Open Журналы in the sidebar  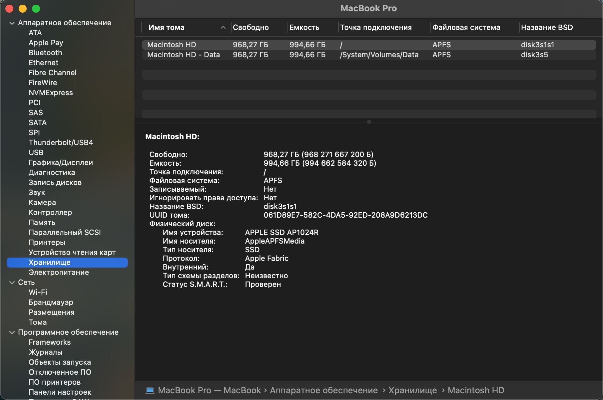(46, 352)
